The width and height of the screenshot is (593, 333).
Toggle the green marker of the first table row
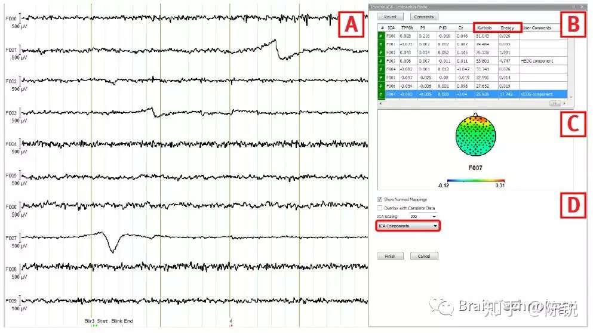(381, 36)
